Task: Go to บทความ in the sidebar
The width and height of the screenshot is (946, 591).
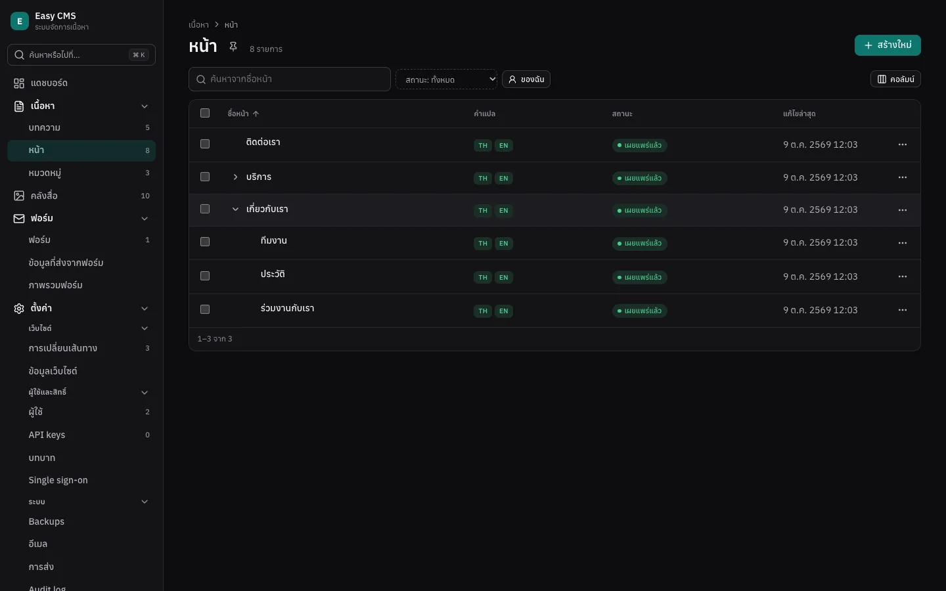Action: coord(81,128)
